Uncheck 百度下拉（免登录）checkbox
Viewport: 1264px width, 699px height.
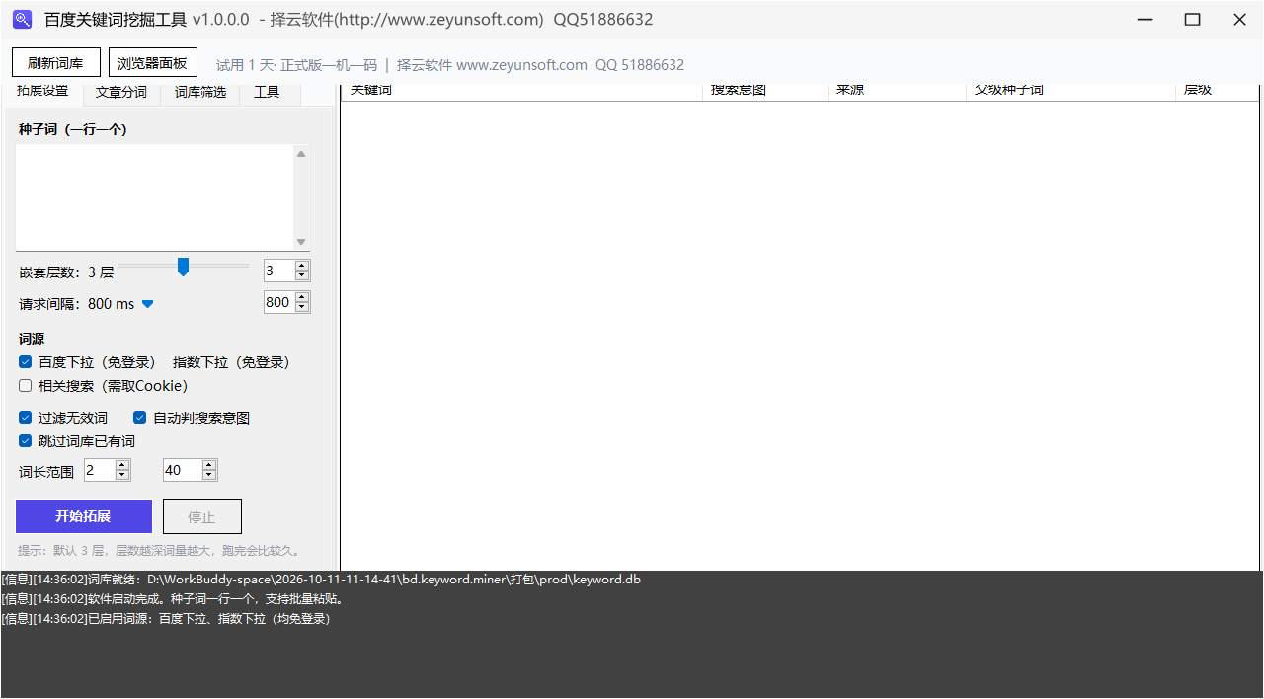pyautogui.click(x=26, y=362)
